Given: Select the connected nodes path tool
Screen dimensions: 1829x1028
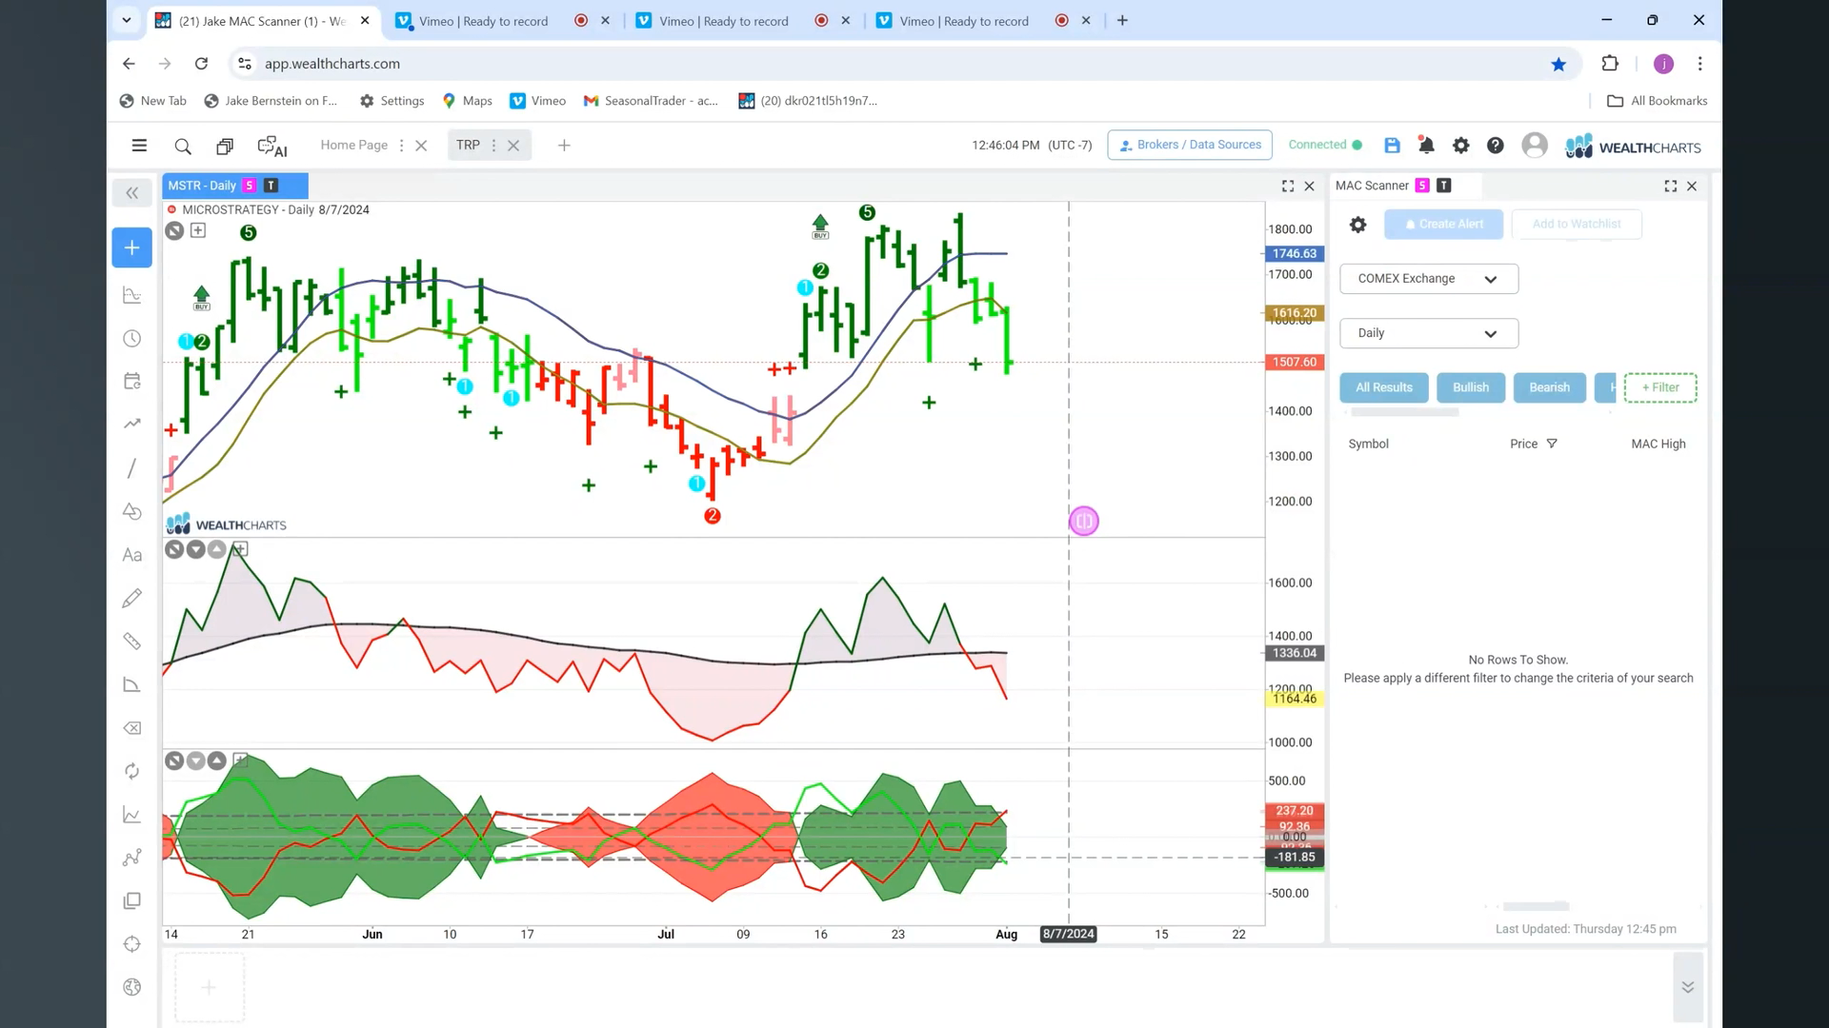Looking at the screenshot, I should click(132, 858).
